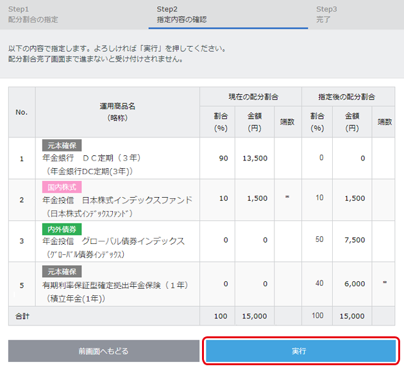Click the fraction asterisk in row 5
The image size is (404, 371).
[x=385, y=282]
